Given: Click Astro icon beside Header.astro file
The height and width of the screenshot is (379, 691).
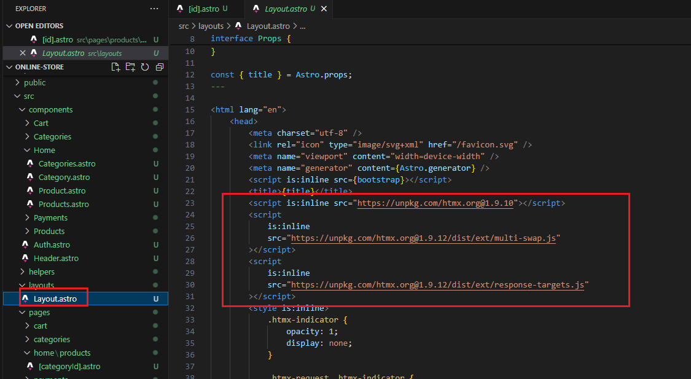Looking at the screenshot, I should coord(25,258).
